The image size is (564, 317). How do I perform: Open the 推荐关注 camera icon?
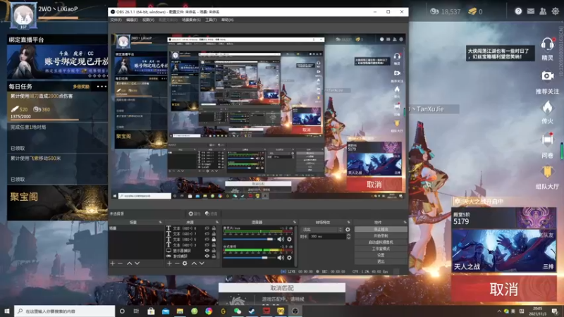click(547, 76)
